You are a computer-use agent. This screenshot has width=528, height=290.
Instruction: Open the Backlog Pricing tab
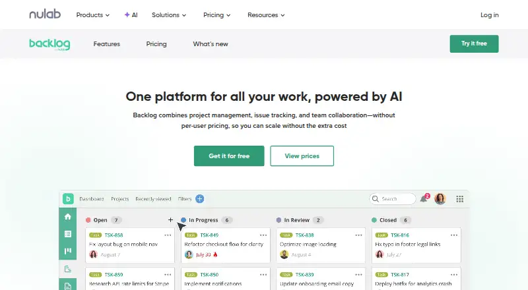pos(156,43)
